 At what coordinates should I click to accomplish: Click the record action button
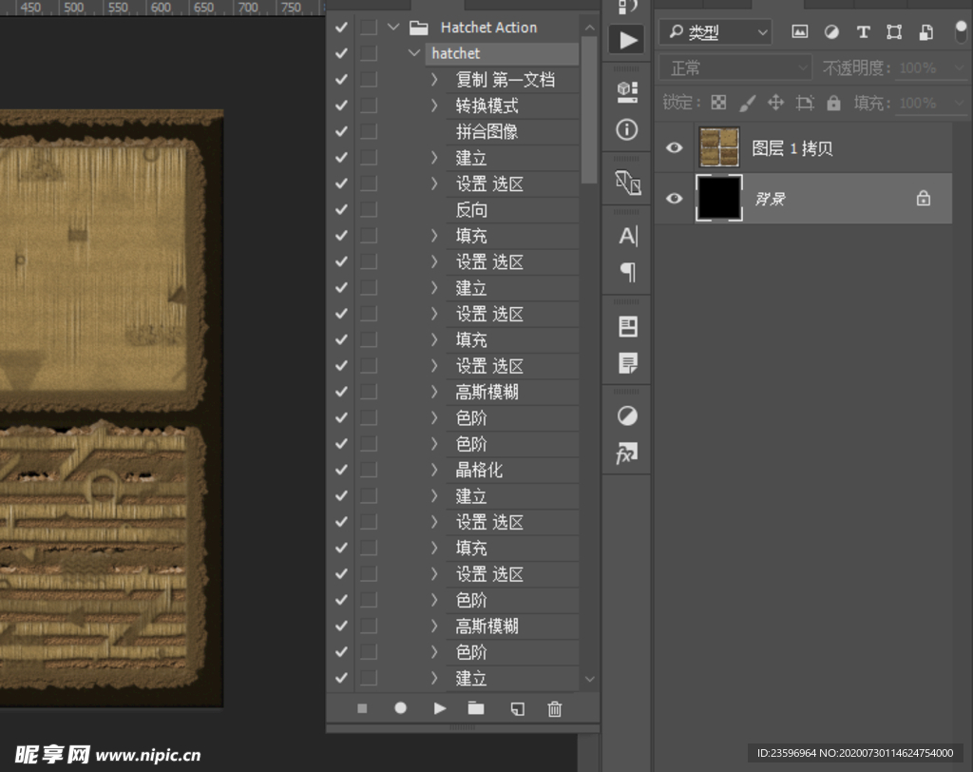tap(401, 708)
